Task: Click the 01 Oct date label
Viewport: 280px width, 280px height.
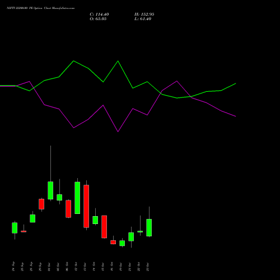Action: tap(49, 267)
